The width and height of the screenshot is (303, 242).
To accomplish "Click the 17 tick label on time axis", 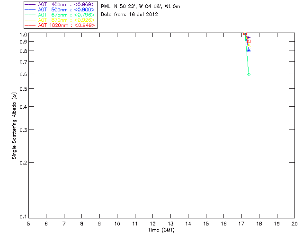I will (x=241, y=223).
